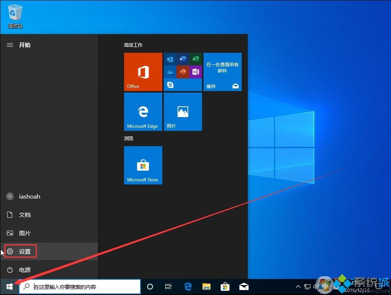Open the Microsoft Store tile

click(143, 165)
